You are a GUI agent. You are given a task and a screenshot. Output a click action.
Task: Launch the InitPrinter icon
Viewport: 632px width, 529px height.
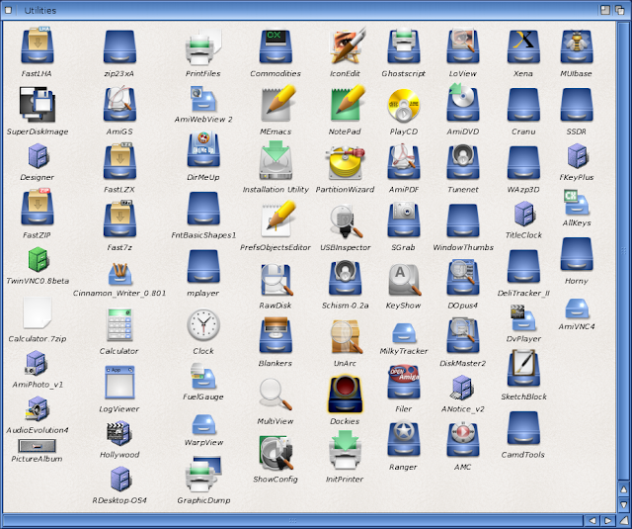pos(346,450)
